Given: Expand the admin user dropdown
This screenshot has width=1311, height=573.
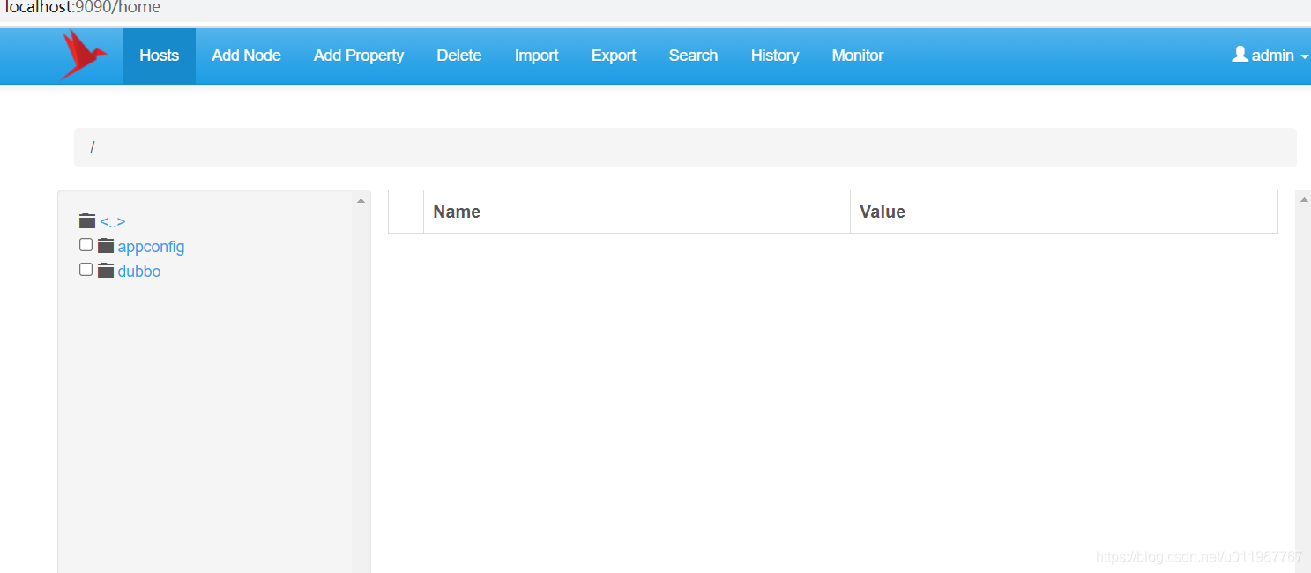Looking at the screenshot, I should click(x=1270, y=56).
